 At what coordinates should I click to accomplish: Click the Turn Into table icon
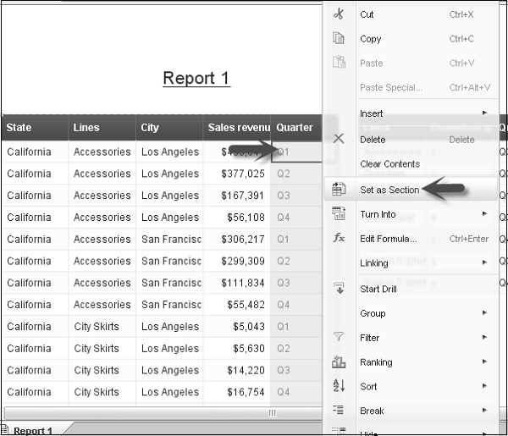[x=339, y=214]
